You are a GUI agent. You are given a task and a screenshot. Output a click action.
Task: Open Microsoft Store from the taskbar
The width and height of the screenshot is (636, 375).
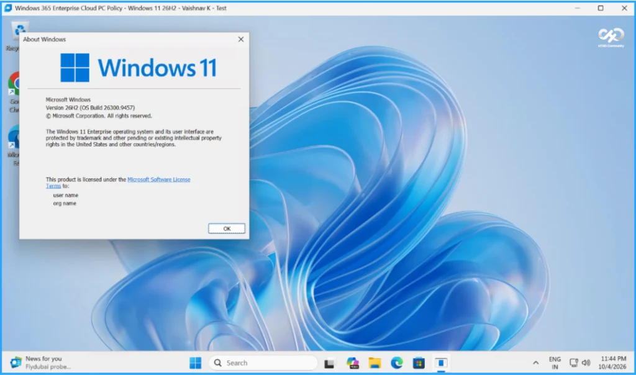[x=419, y=363]
